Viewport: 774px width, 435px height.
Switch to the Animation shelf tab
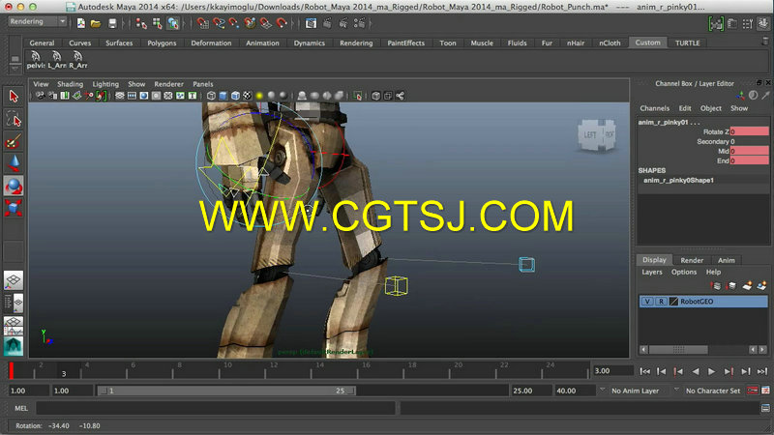coord(262,43)
